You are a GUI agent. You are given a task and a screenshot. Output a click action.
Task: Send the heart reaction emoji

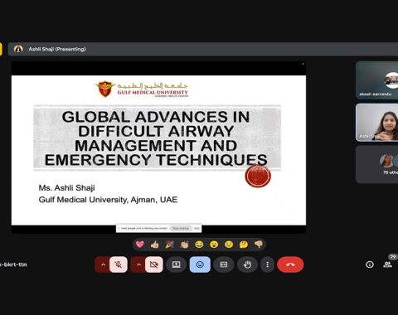click(140, 245)
